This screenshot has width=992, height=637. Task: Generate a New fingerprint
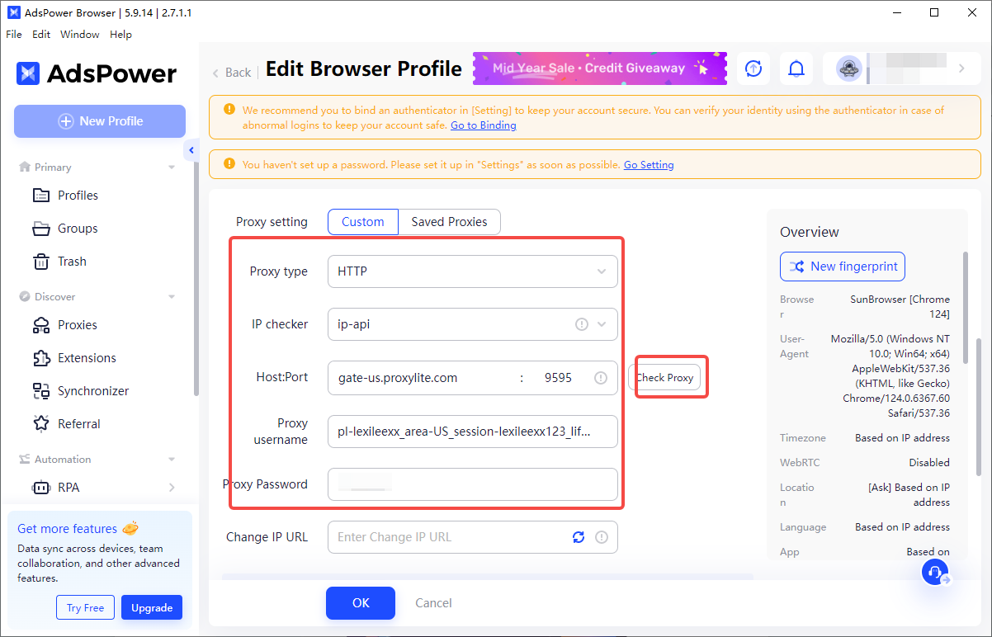tap(843, 267)
